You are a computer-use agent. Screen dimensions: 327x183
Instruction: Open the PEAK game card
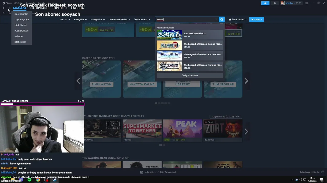(x=182, y=131)
